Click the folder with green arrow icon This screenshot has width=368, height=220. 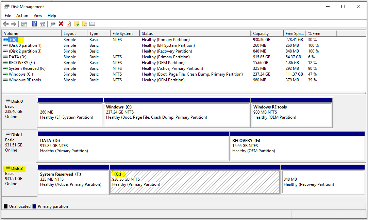point(77,24)
